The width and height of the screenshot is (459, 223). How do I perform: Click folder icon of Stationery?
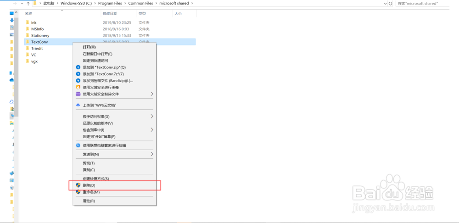tap(27, 35)
